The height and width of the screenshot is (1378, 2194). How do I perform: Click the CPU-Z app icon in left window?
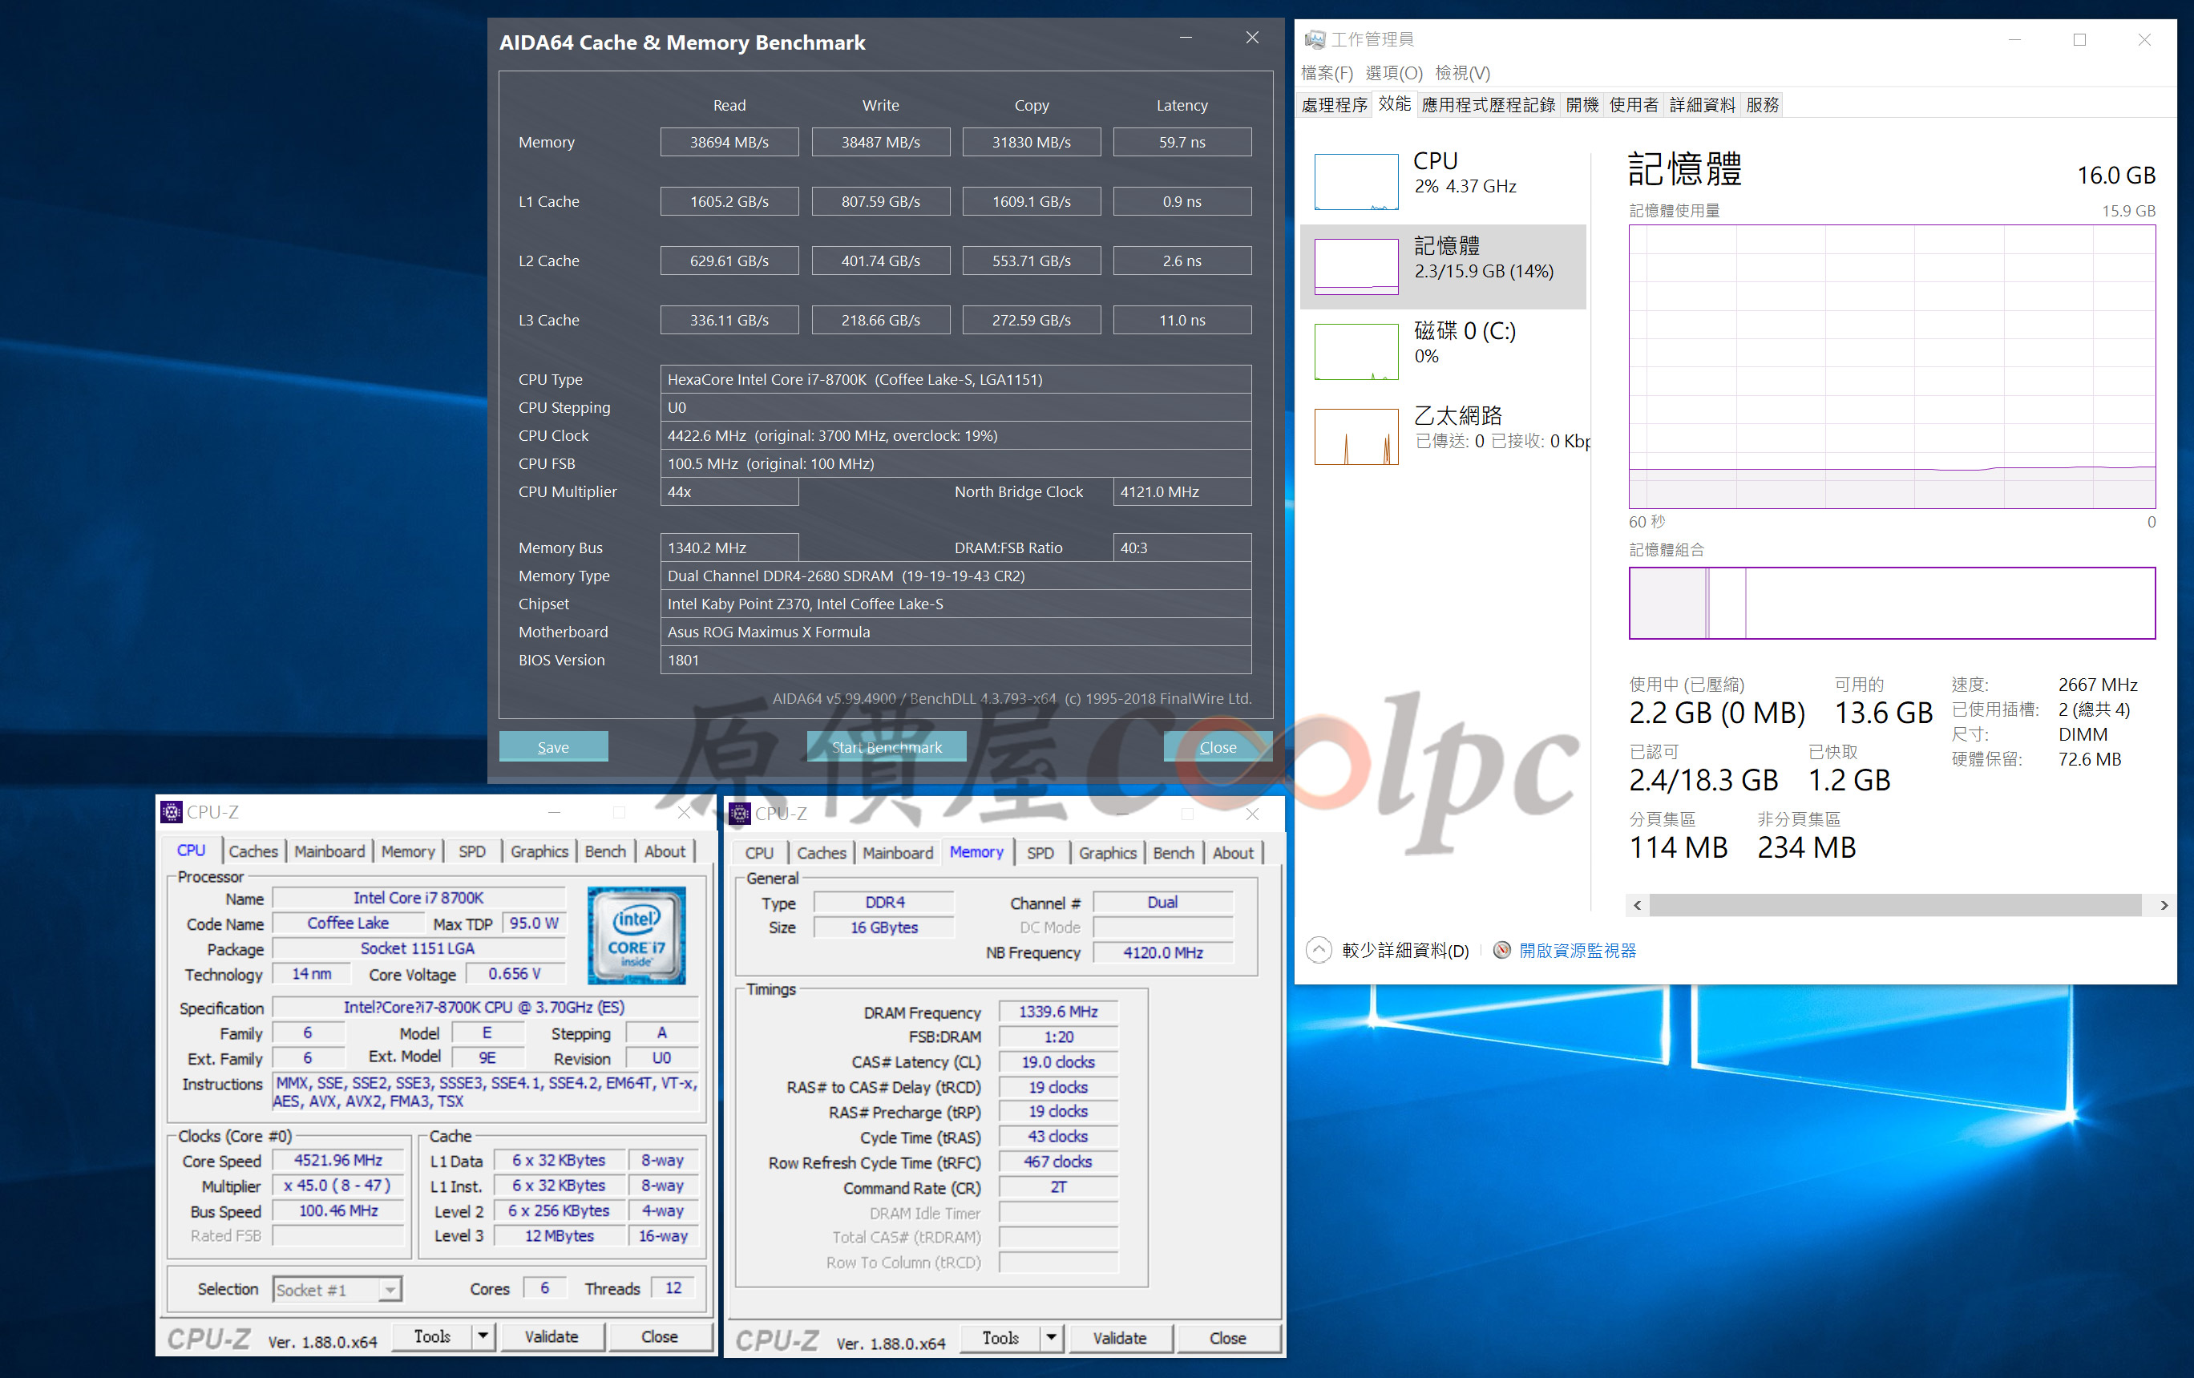coord(171,811)
